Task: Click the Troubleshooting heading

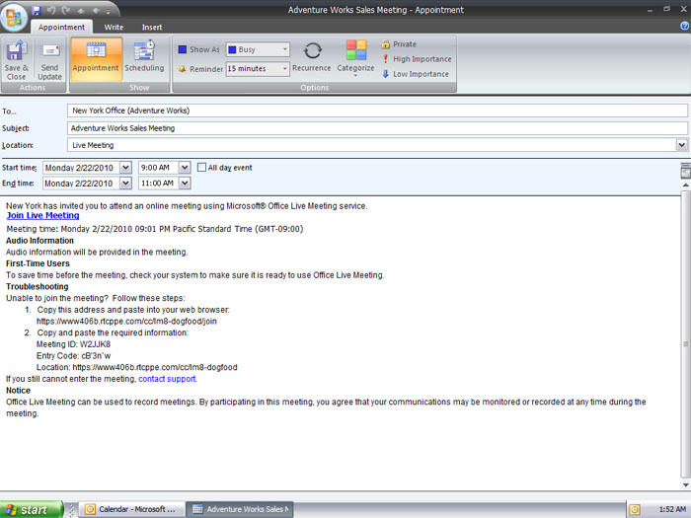Action: coord(38,286)
